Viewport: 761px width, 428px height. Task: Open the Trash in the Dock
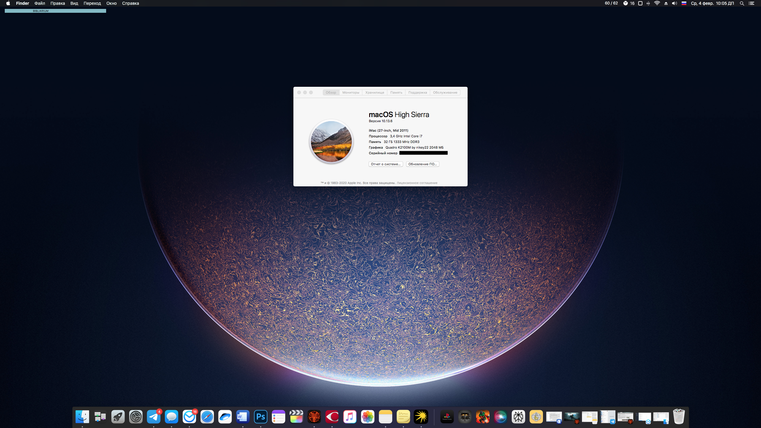[x=679, y=417]
